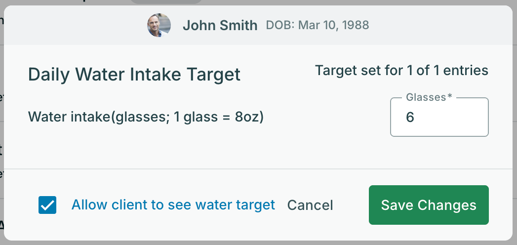Dismiss the dialog using Cancel

[310, 205]
